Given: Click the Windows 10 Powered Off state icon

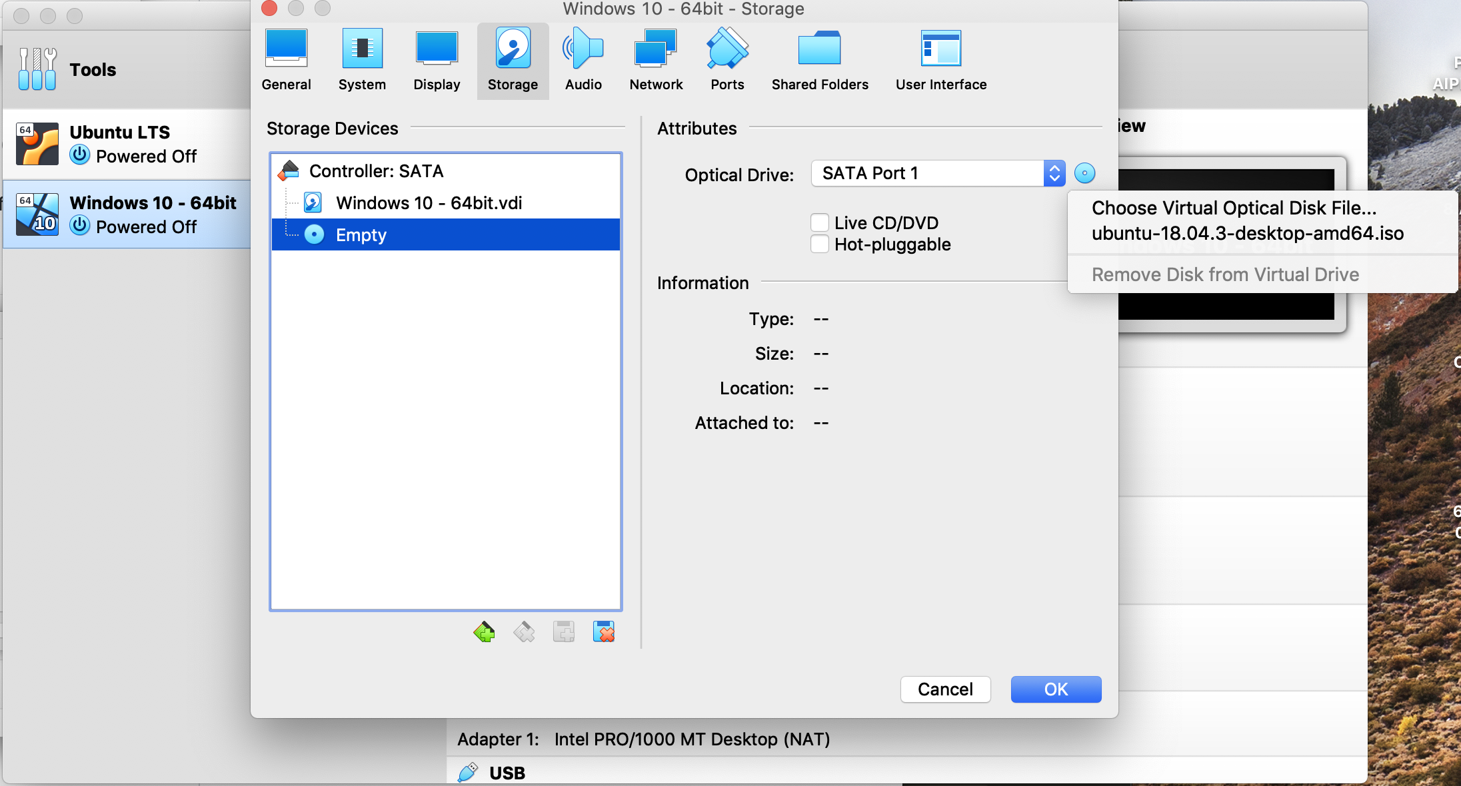Looking at the screenshot, I should pos(80,226).
